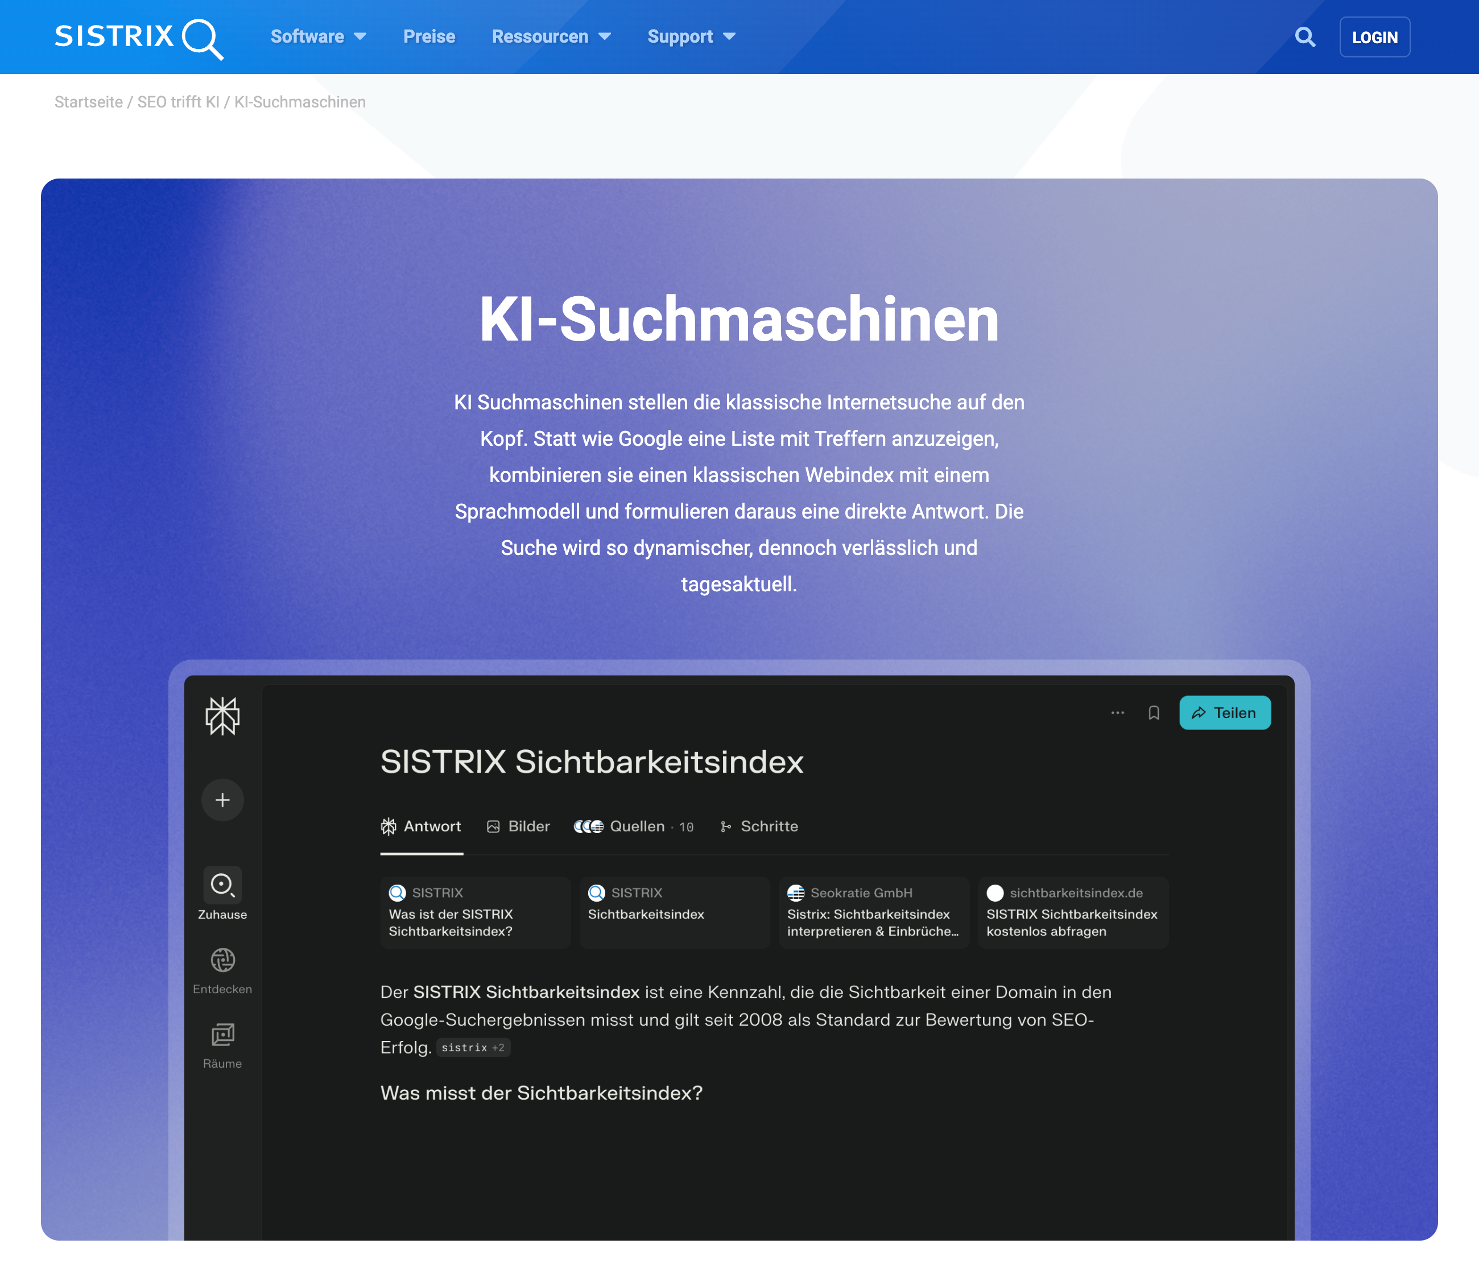Open Entdecken from the dark sidebar
1479x1277 pixels.
coord(222,961)
